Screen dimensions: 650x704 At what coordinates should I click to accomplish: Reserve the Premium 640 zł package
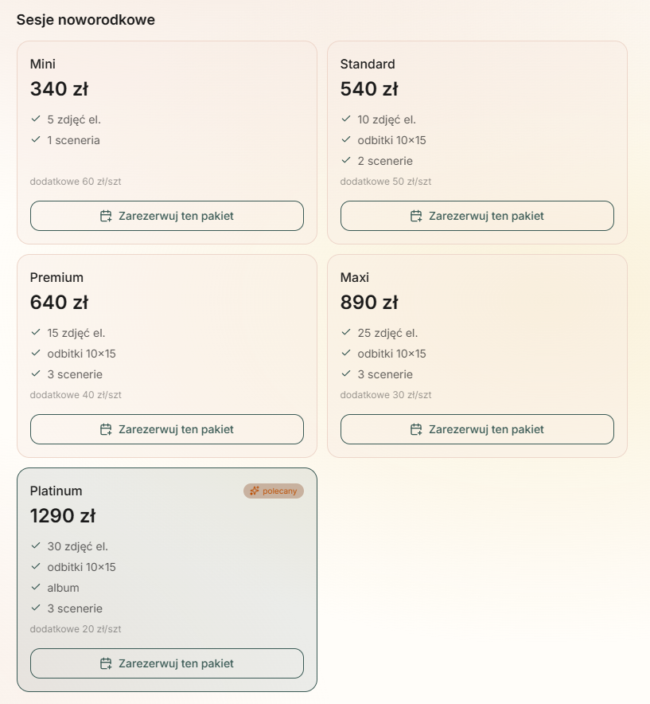(167, 429)
